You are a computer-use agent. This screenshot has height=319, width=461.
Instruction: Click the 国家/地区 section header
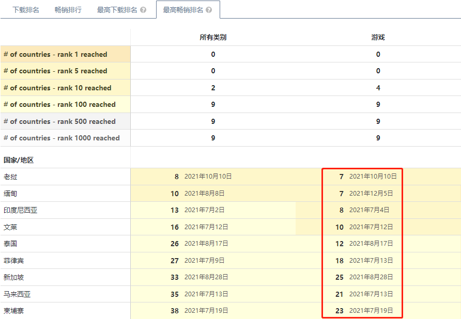(19, 160)
